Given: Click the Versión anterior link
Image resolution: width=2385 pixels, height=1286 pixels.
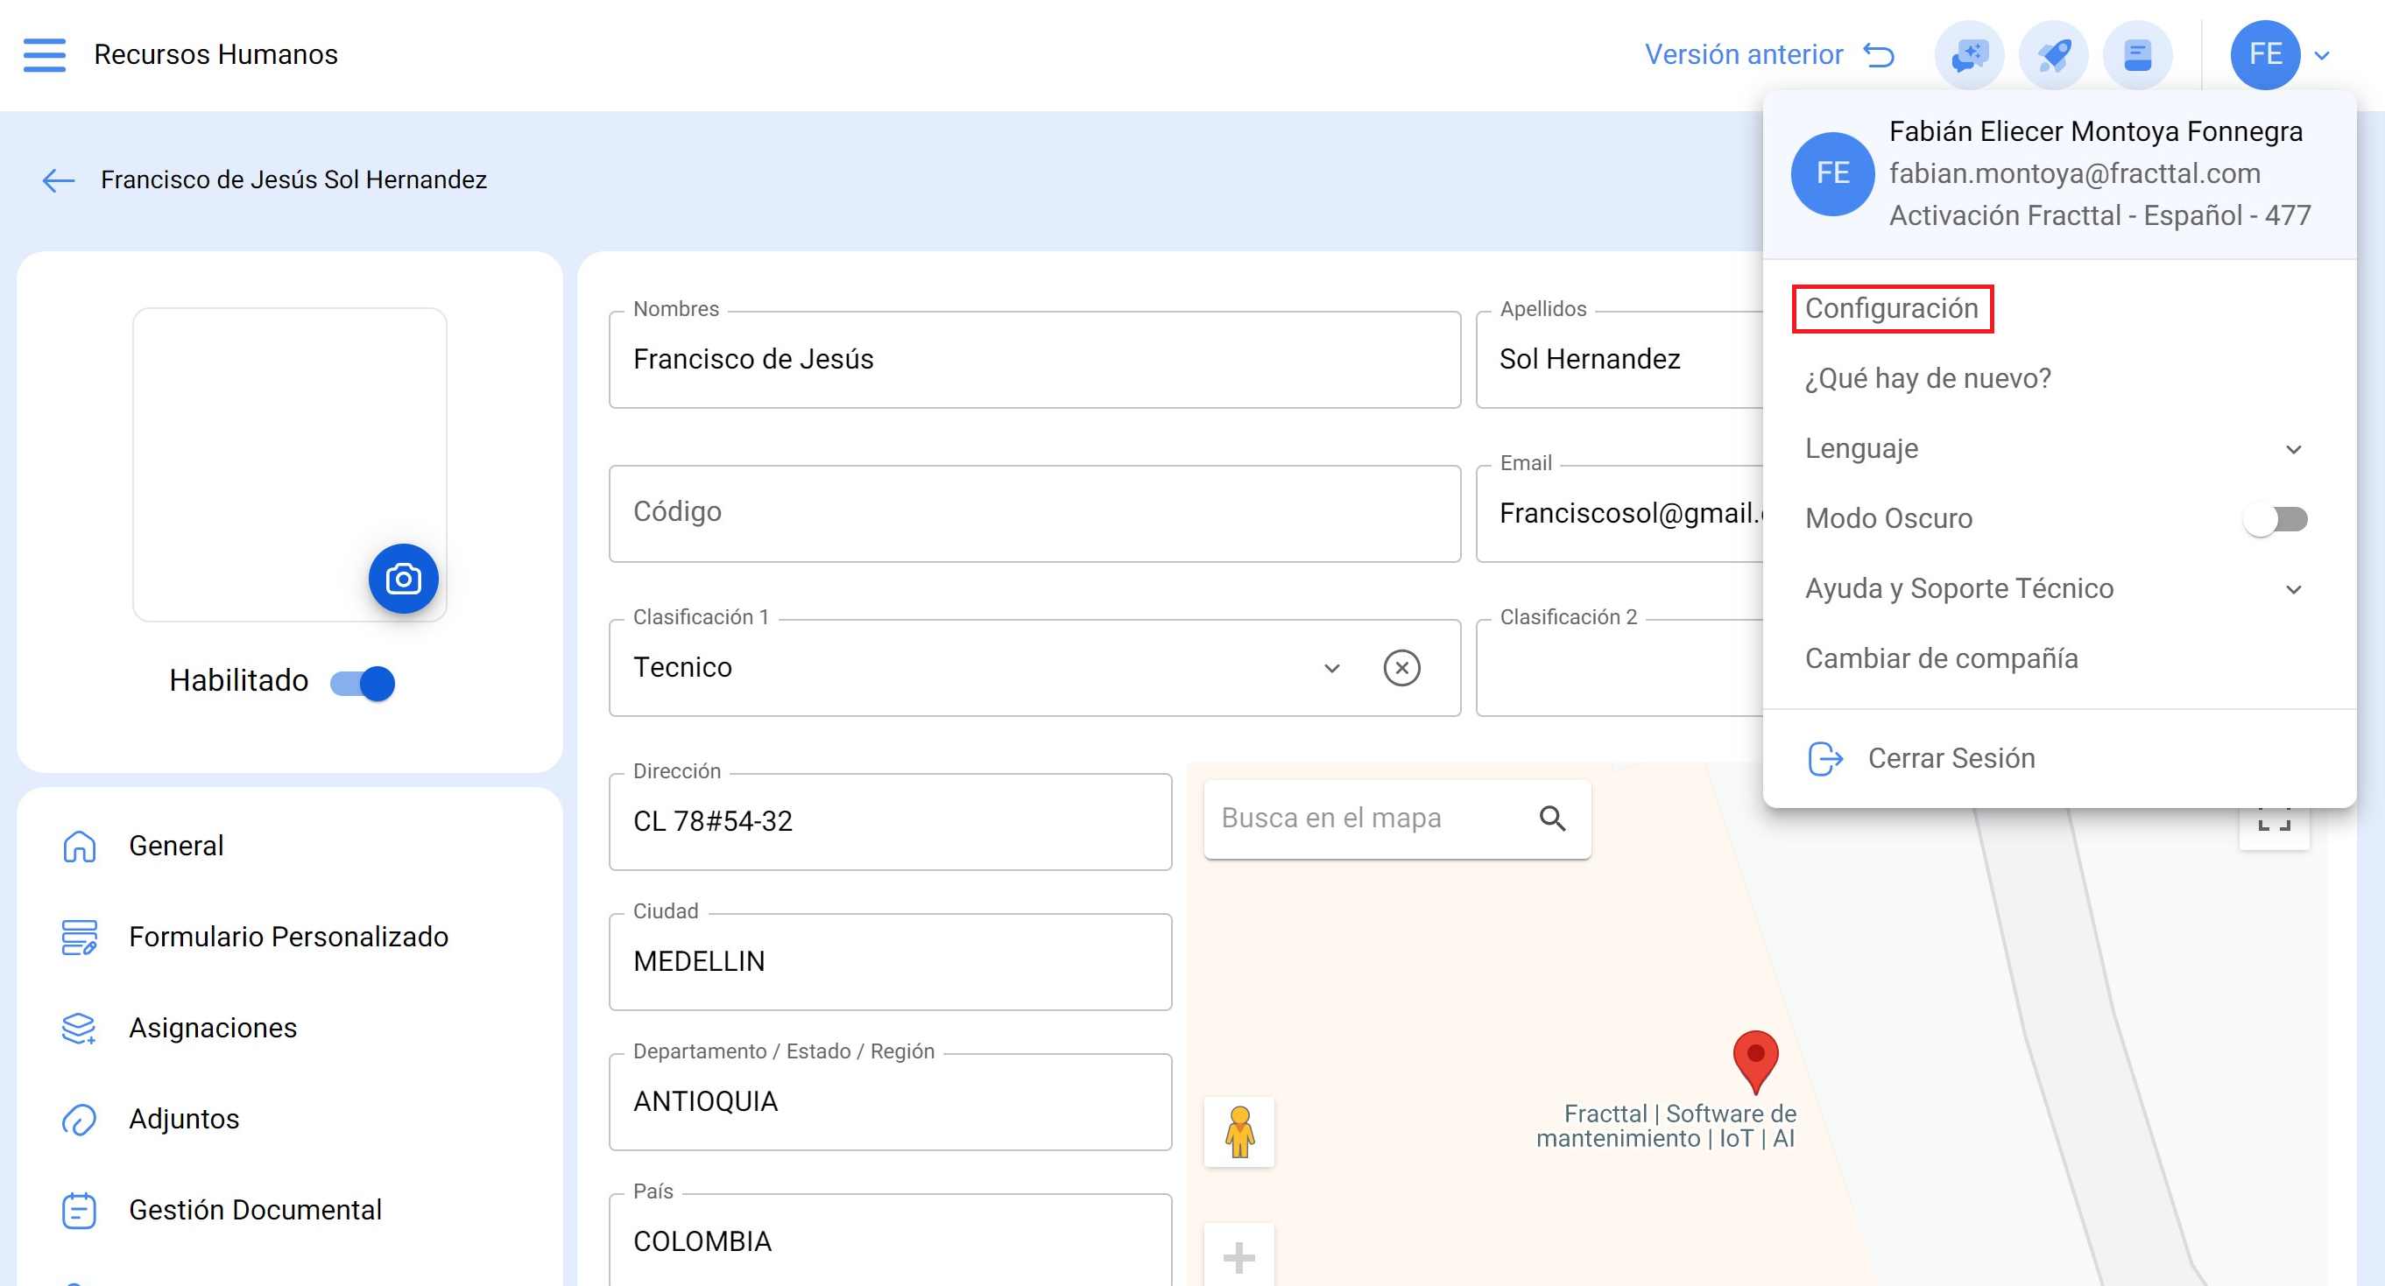Looking at the screenshot, I should pyautogui.click(x=1768, y=54).
